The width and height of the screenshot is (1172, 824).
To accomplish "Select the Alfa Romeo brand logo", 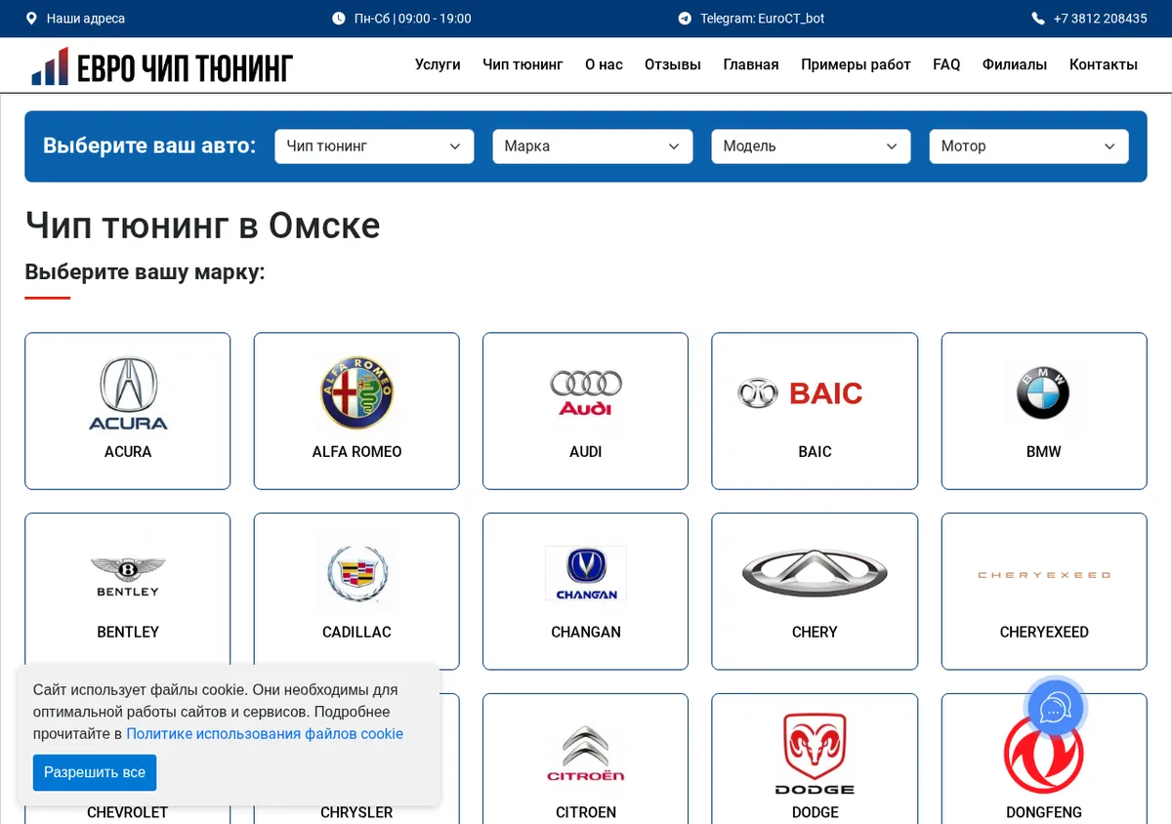I will pyautogui.click(x=356, y=393).
